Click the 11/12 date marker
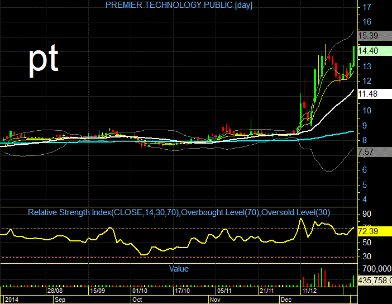Screen dimensions: 392x304 309,291
